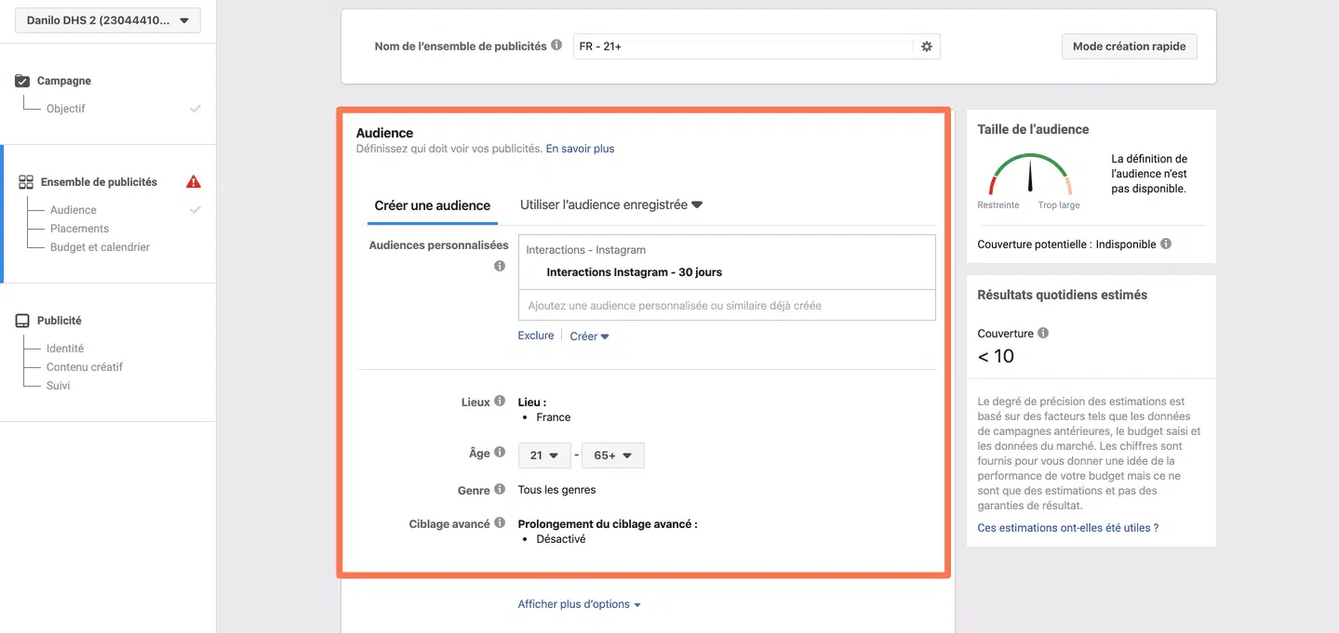
Task: Click the custom audience search field
Action: [x=726, y=305]
